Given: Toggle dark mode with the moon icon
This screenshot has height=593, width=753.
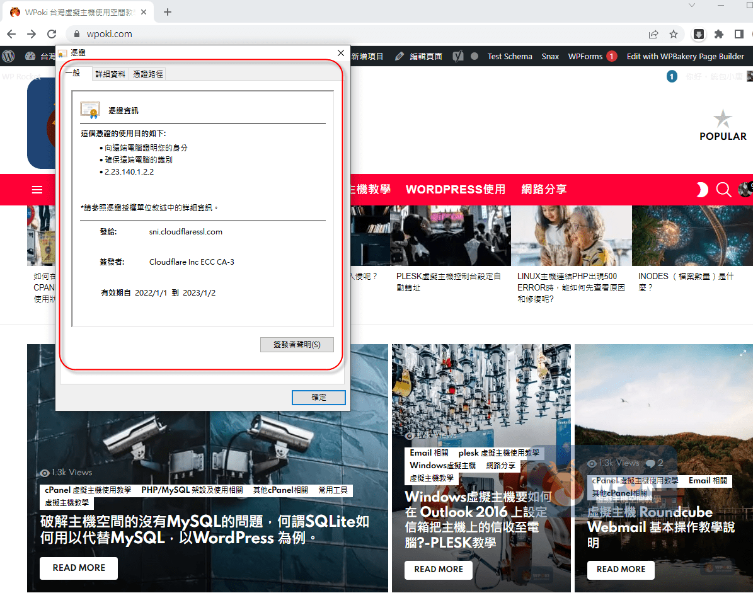Looking at the screenshot, I should (701, 190).
